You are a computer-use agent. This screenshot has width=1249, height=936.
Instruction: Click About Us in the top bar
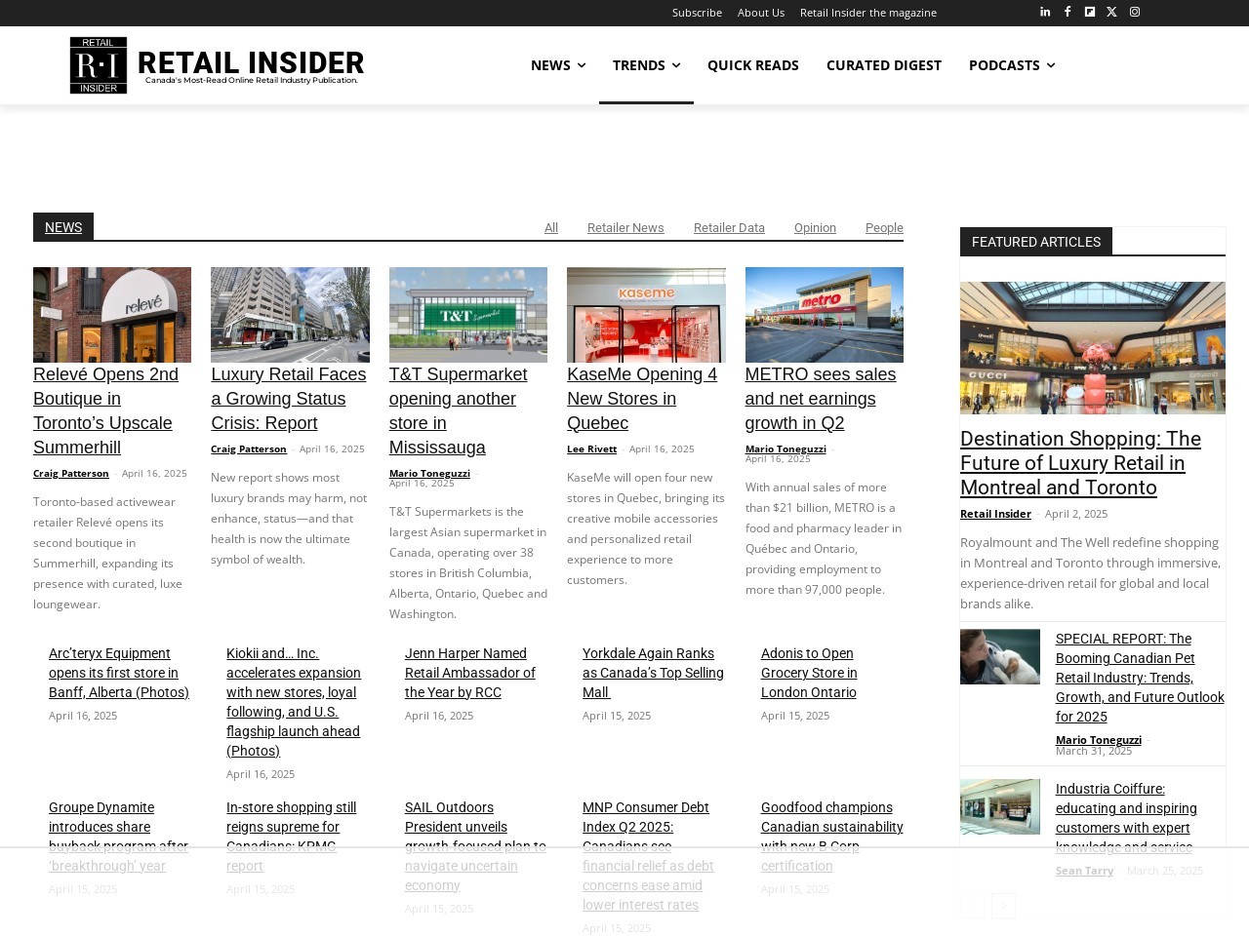pos(761,13)
